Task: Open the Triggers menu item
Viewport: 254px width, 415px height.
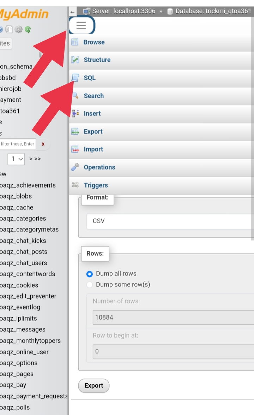Action: [x=96, y=185]
